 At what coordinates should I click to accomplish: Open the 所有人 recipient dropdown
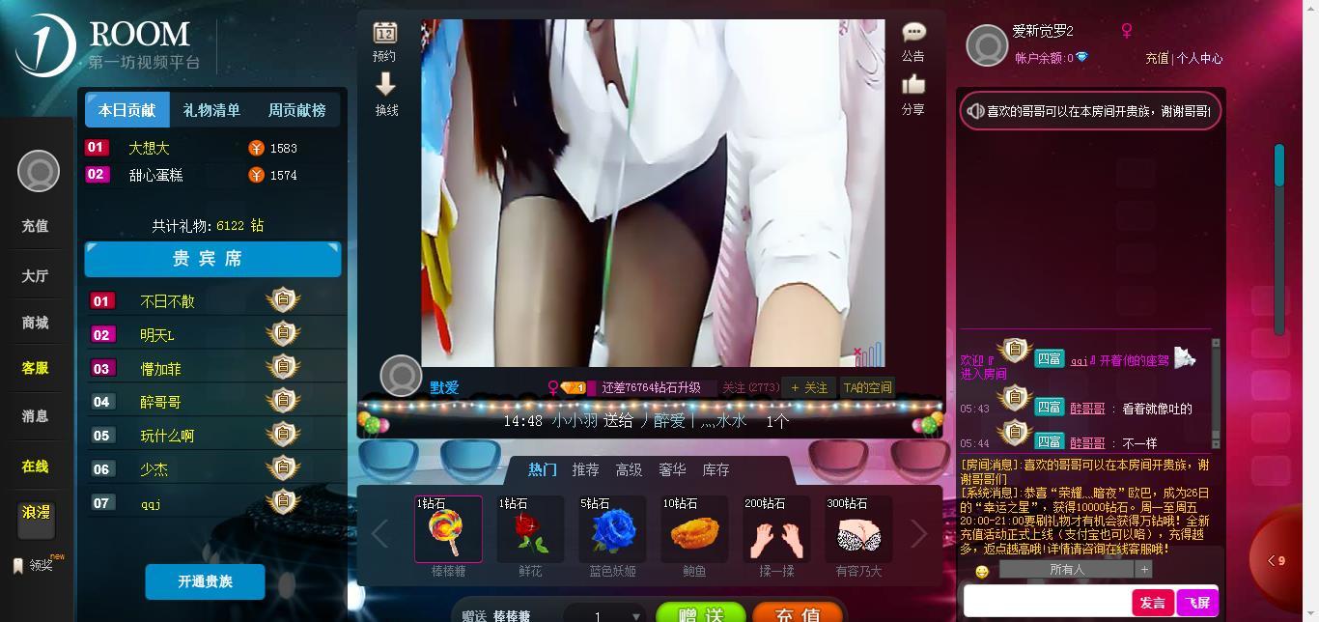tap(1068, 570)
